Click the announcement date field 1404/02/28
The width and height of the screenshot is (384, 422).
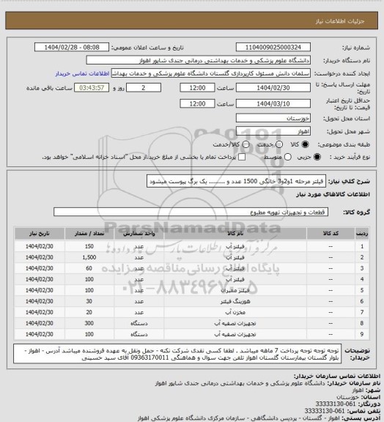[x=72, y=47]
